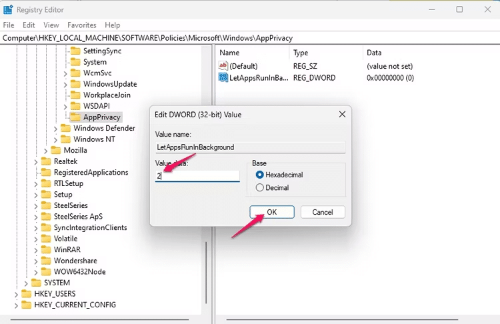Viewport: 500px width, 324px height.
Task: Open the Edit menu
Action: click(29, 25)
